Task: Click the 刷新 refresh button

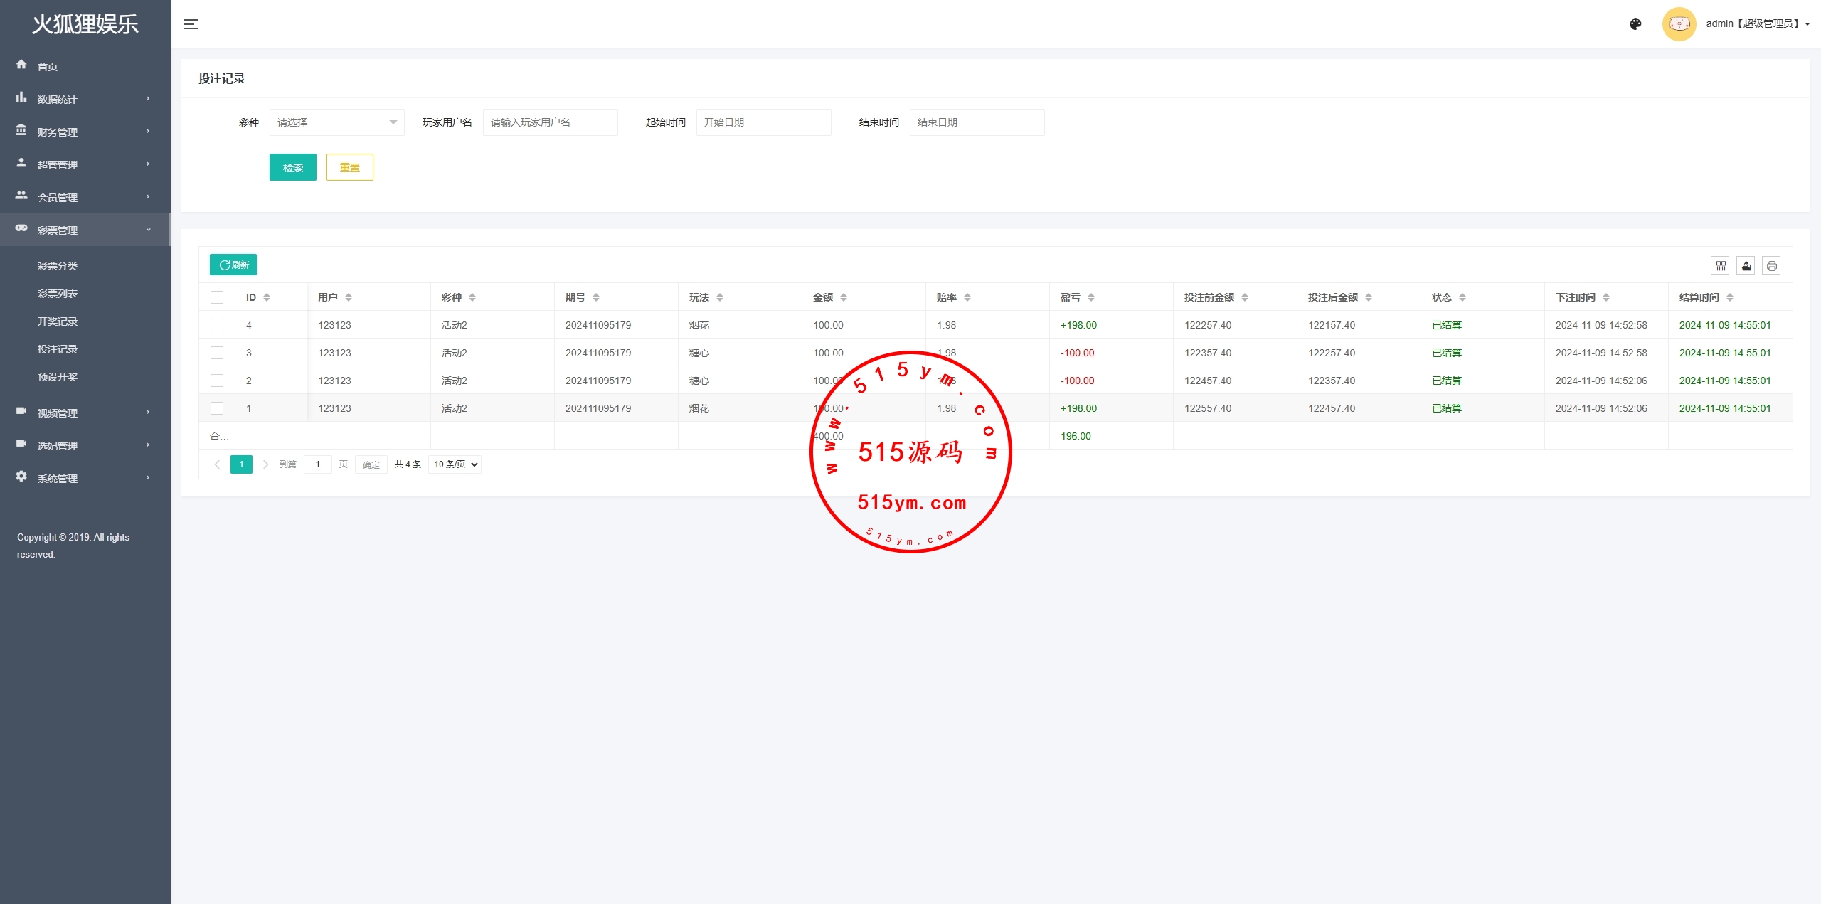Action: pos(233,265)
